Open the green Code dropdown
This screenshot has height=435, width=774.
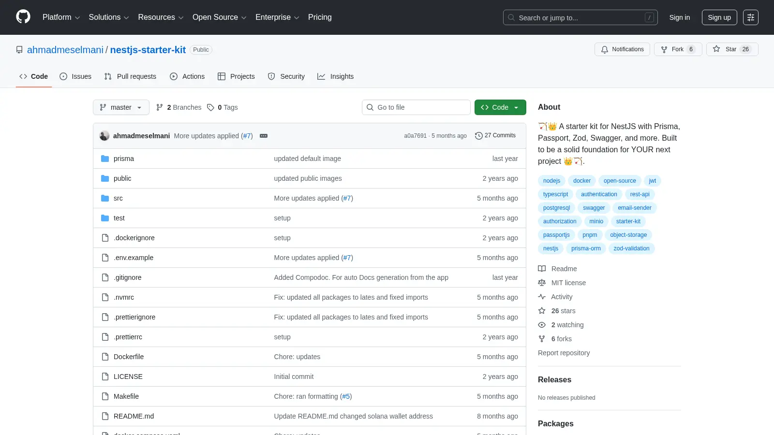click(500, 107)
